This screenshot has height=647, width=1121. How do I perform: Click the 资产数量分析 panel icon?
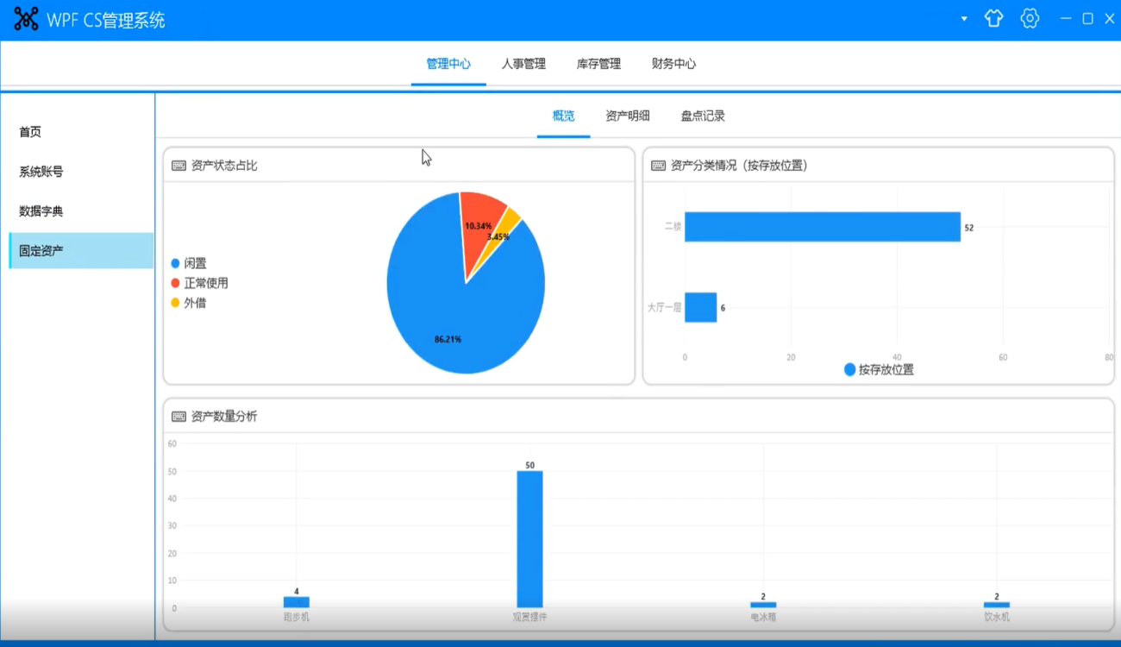click(x=178, y=417)
